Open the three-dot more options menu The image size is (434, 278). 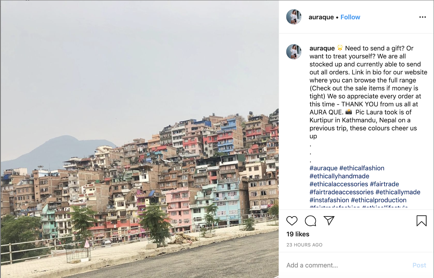[x=423, y=17]
